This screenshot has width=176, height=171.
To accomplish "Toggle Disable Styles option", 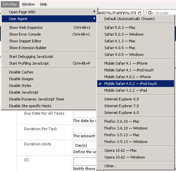I will coord(49,86).
